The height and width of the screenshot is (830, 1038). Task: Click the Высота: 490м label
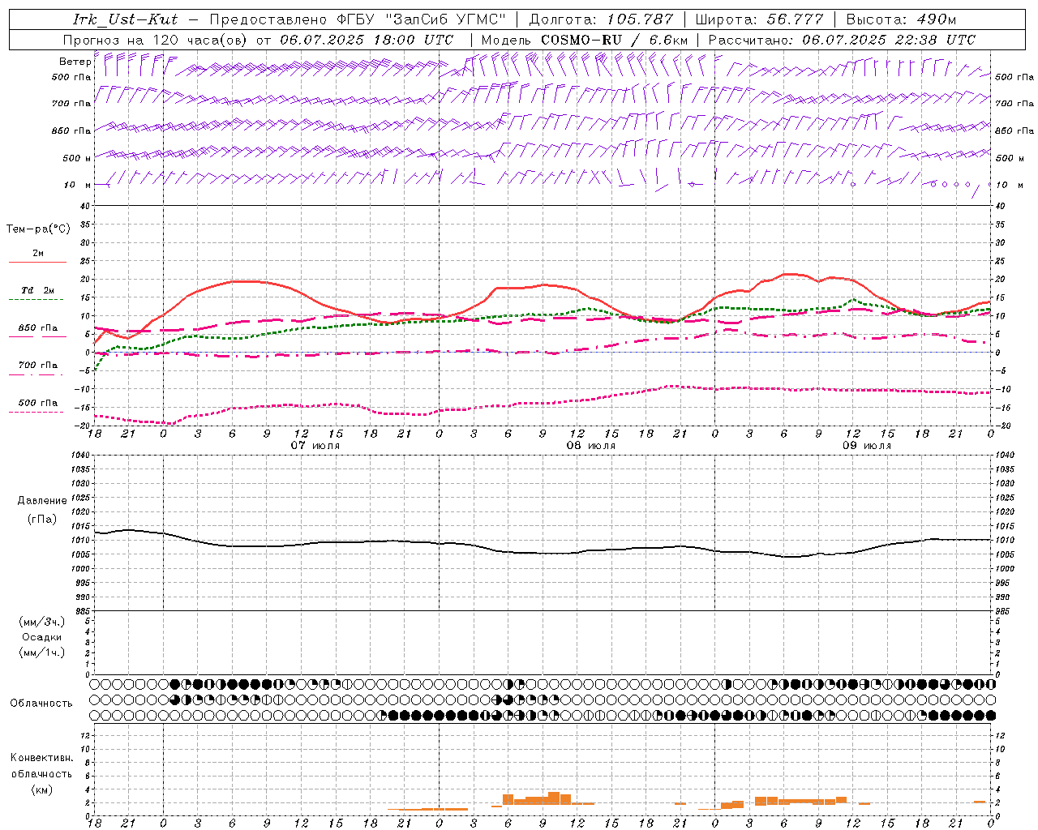[901, 19]
